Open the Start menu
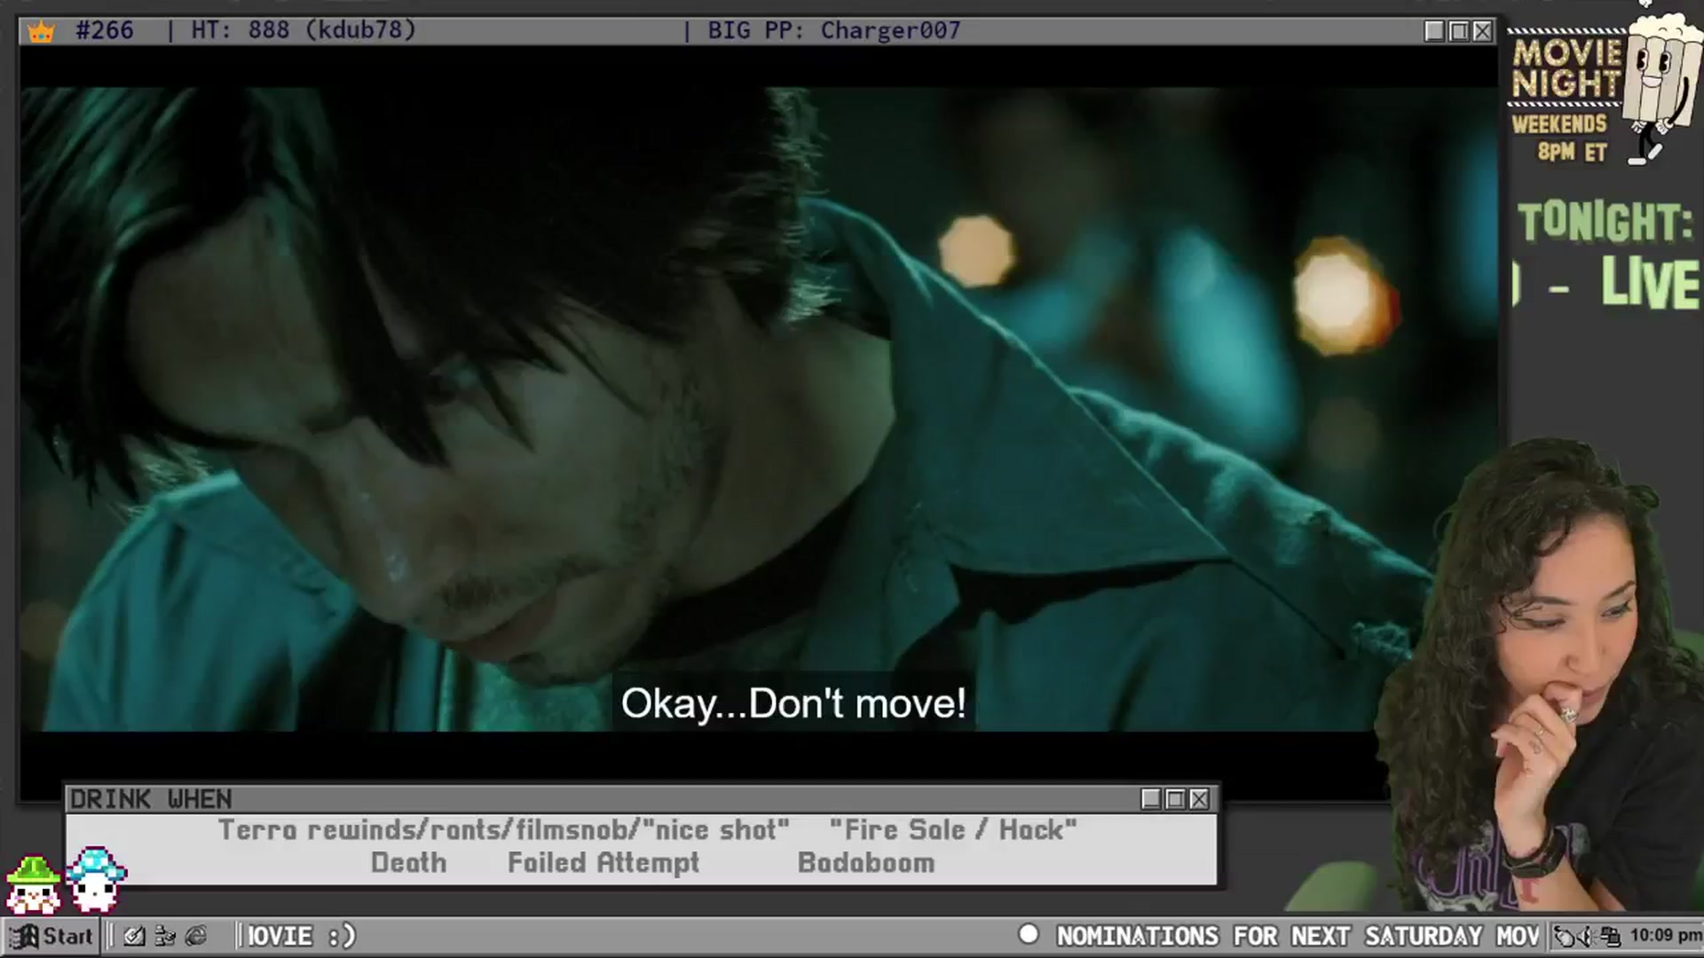 tap(51, 936)
